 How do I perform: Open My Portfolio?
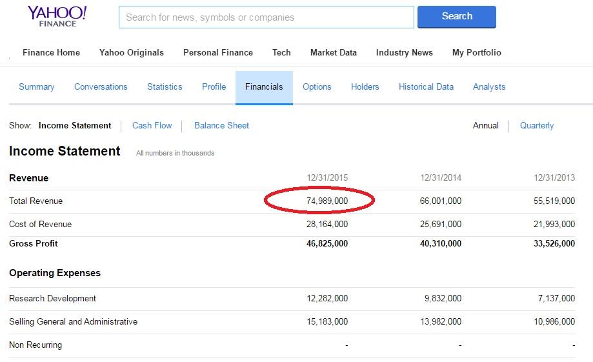point(476,53)
